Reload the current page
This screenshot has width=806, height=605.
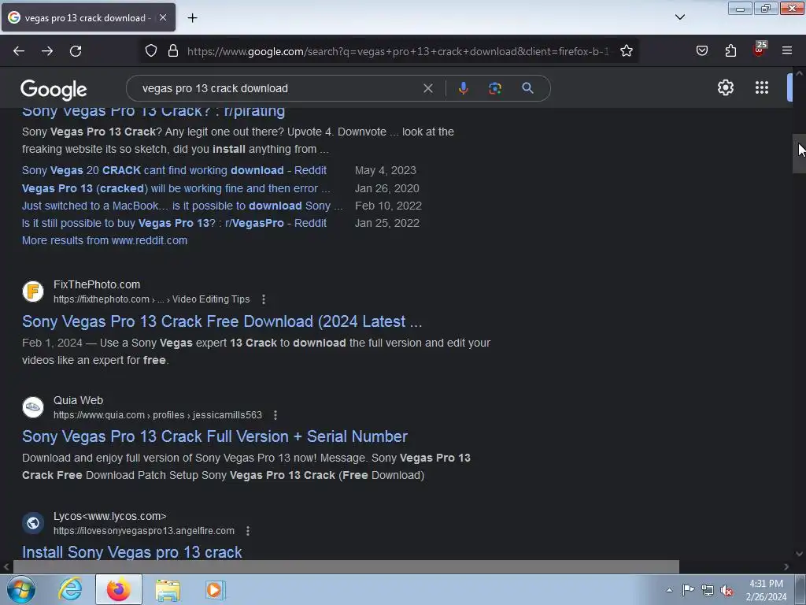pos(76,51)
